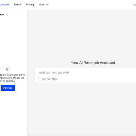The height and width of the screenshot is (136, 136).
Task: Click the 'log in or upgrade' sidebar message
Action: point(12,79)
